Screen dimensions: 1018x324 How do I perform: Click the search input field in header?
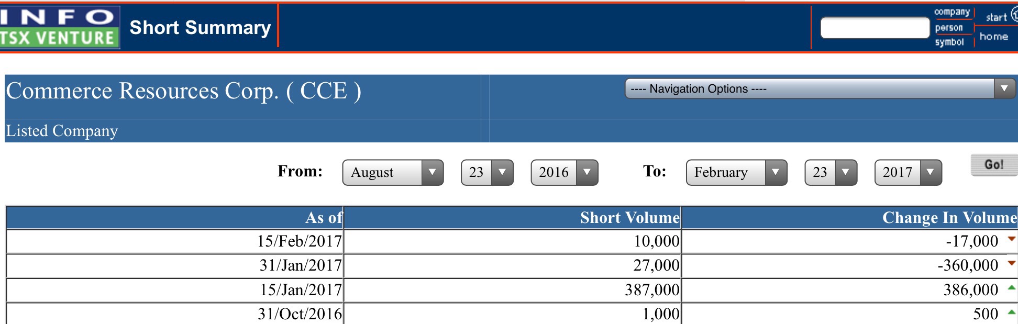[x=875, y=28]
